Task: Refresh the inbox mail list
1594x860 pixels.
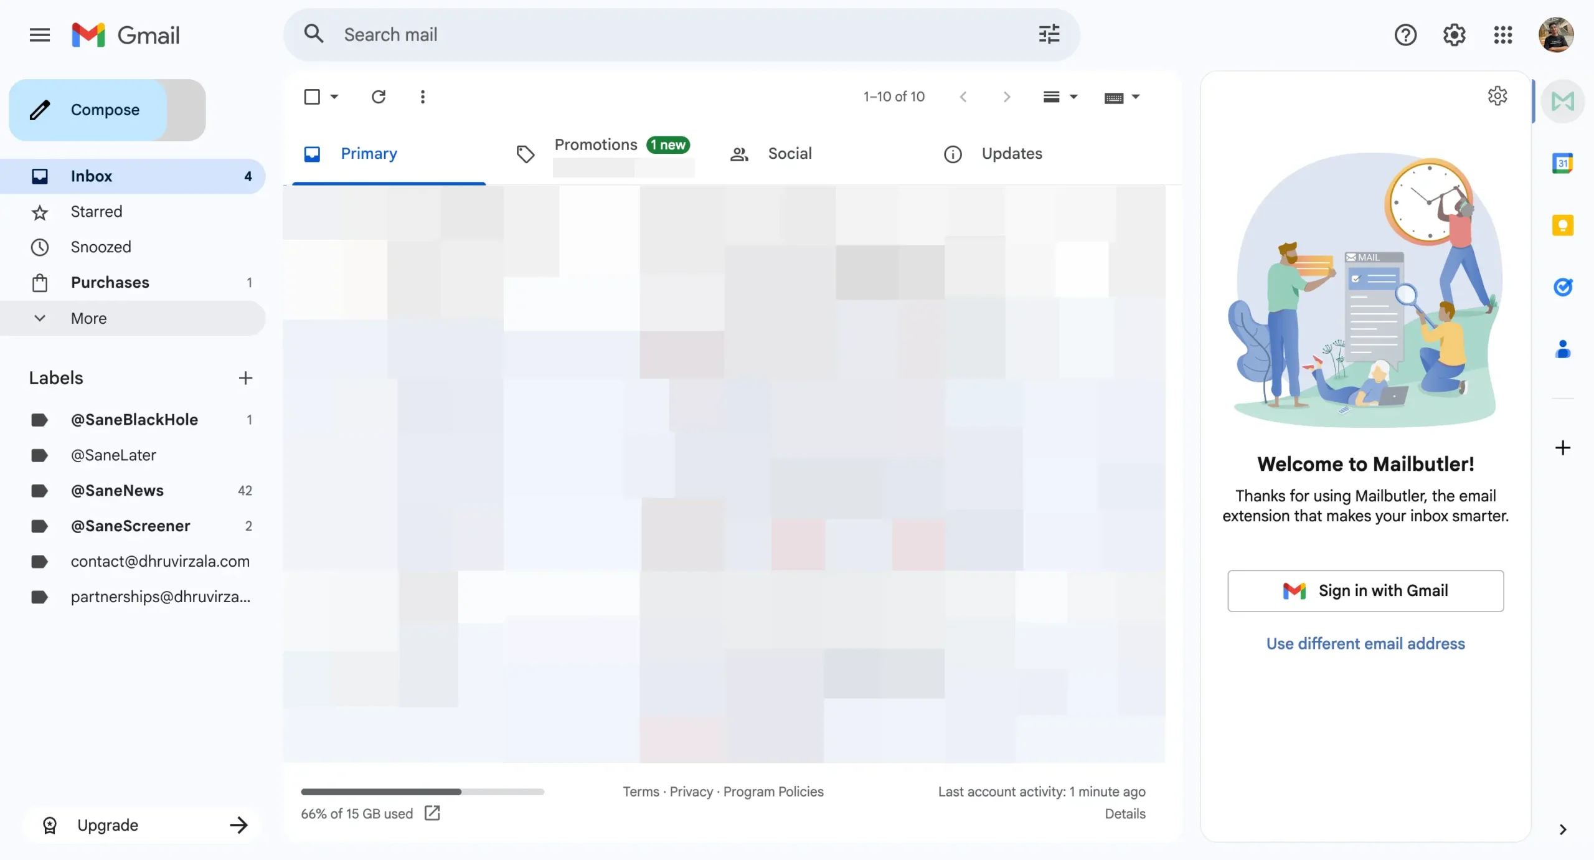Action: (x=379, y=97)
